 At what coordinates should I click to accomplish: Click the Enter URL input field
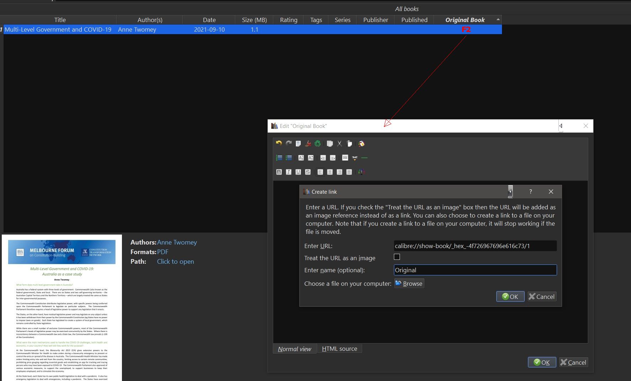click(475, 246)
